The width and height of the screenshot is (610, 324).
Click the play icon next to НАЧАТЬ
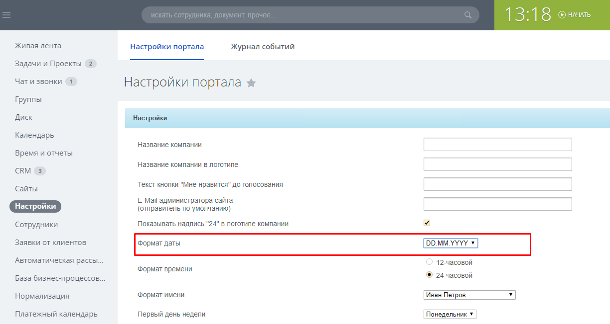point(562,15)
